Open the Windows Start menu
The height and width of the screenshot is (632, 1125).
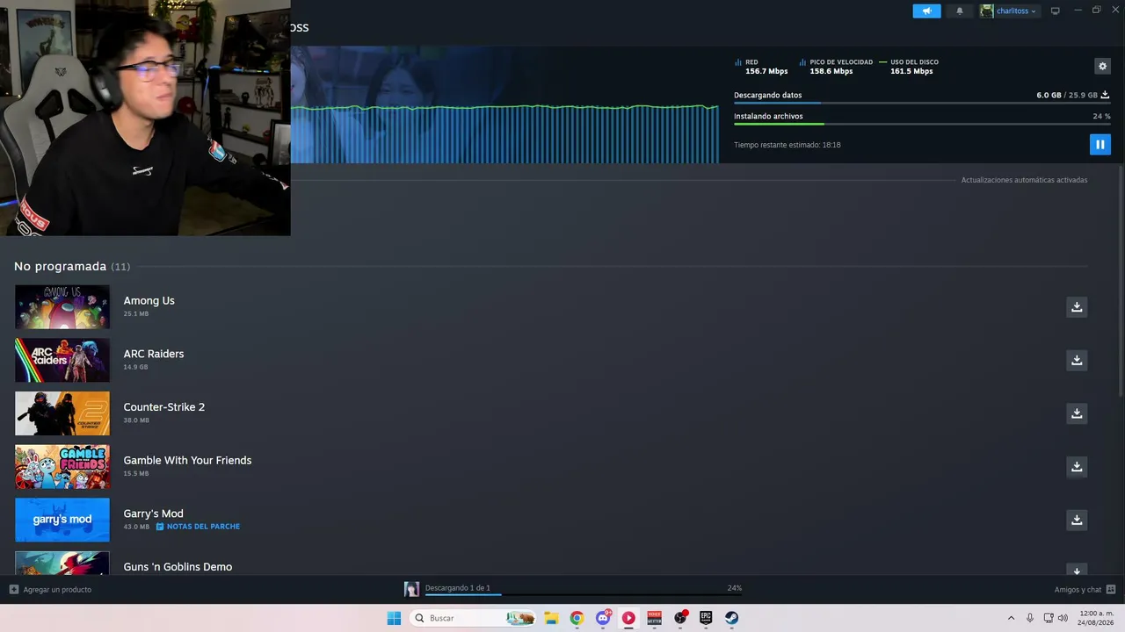394,618
